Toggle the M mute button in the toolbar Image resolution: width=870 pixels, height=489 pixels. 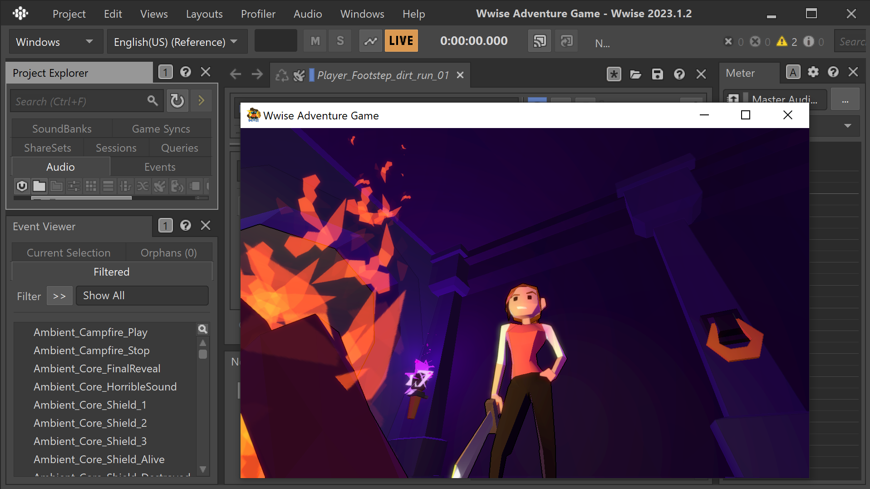[315, 41]
